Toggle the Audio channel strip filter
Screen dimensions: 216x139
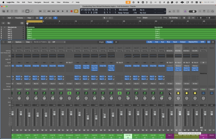point(150,42)
